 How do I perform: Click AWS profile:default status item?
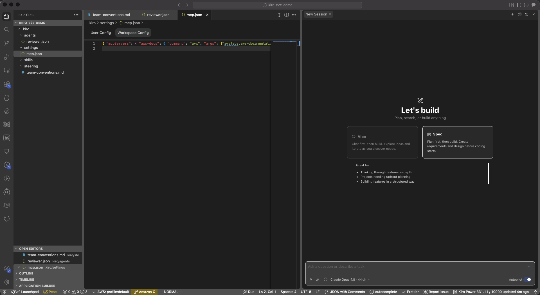pos(111,292)
